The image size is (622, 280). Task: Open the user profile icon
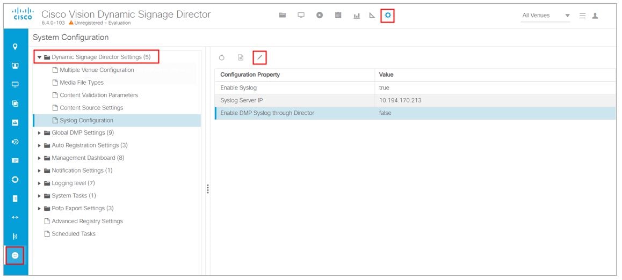[x=595, y=16]
